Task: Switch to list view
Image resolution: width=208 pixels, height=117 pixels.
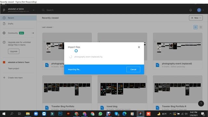Action: [201, 27]
